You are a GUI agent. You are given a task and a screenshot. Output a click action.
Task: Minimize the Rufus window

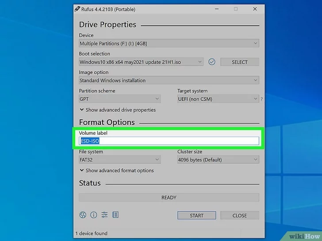click(x=217, y=9)
